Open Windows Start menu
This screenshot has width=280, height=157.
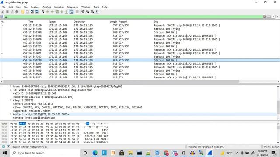(x=5, y=153)
